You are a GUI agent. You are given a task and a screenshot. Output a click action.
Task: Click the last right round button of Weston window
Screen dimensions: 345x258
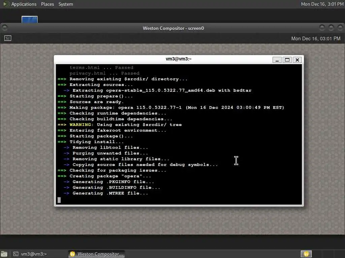(x=340, y=28)
